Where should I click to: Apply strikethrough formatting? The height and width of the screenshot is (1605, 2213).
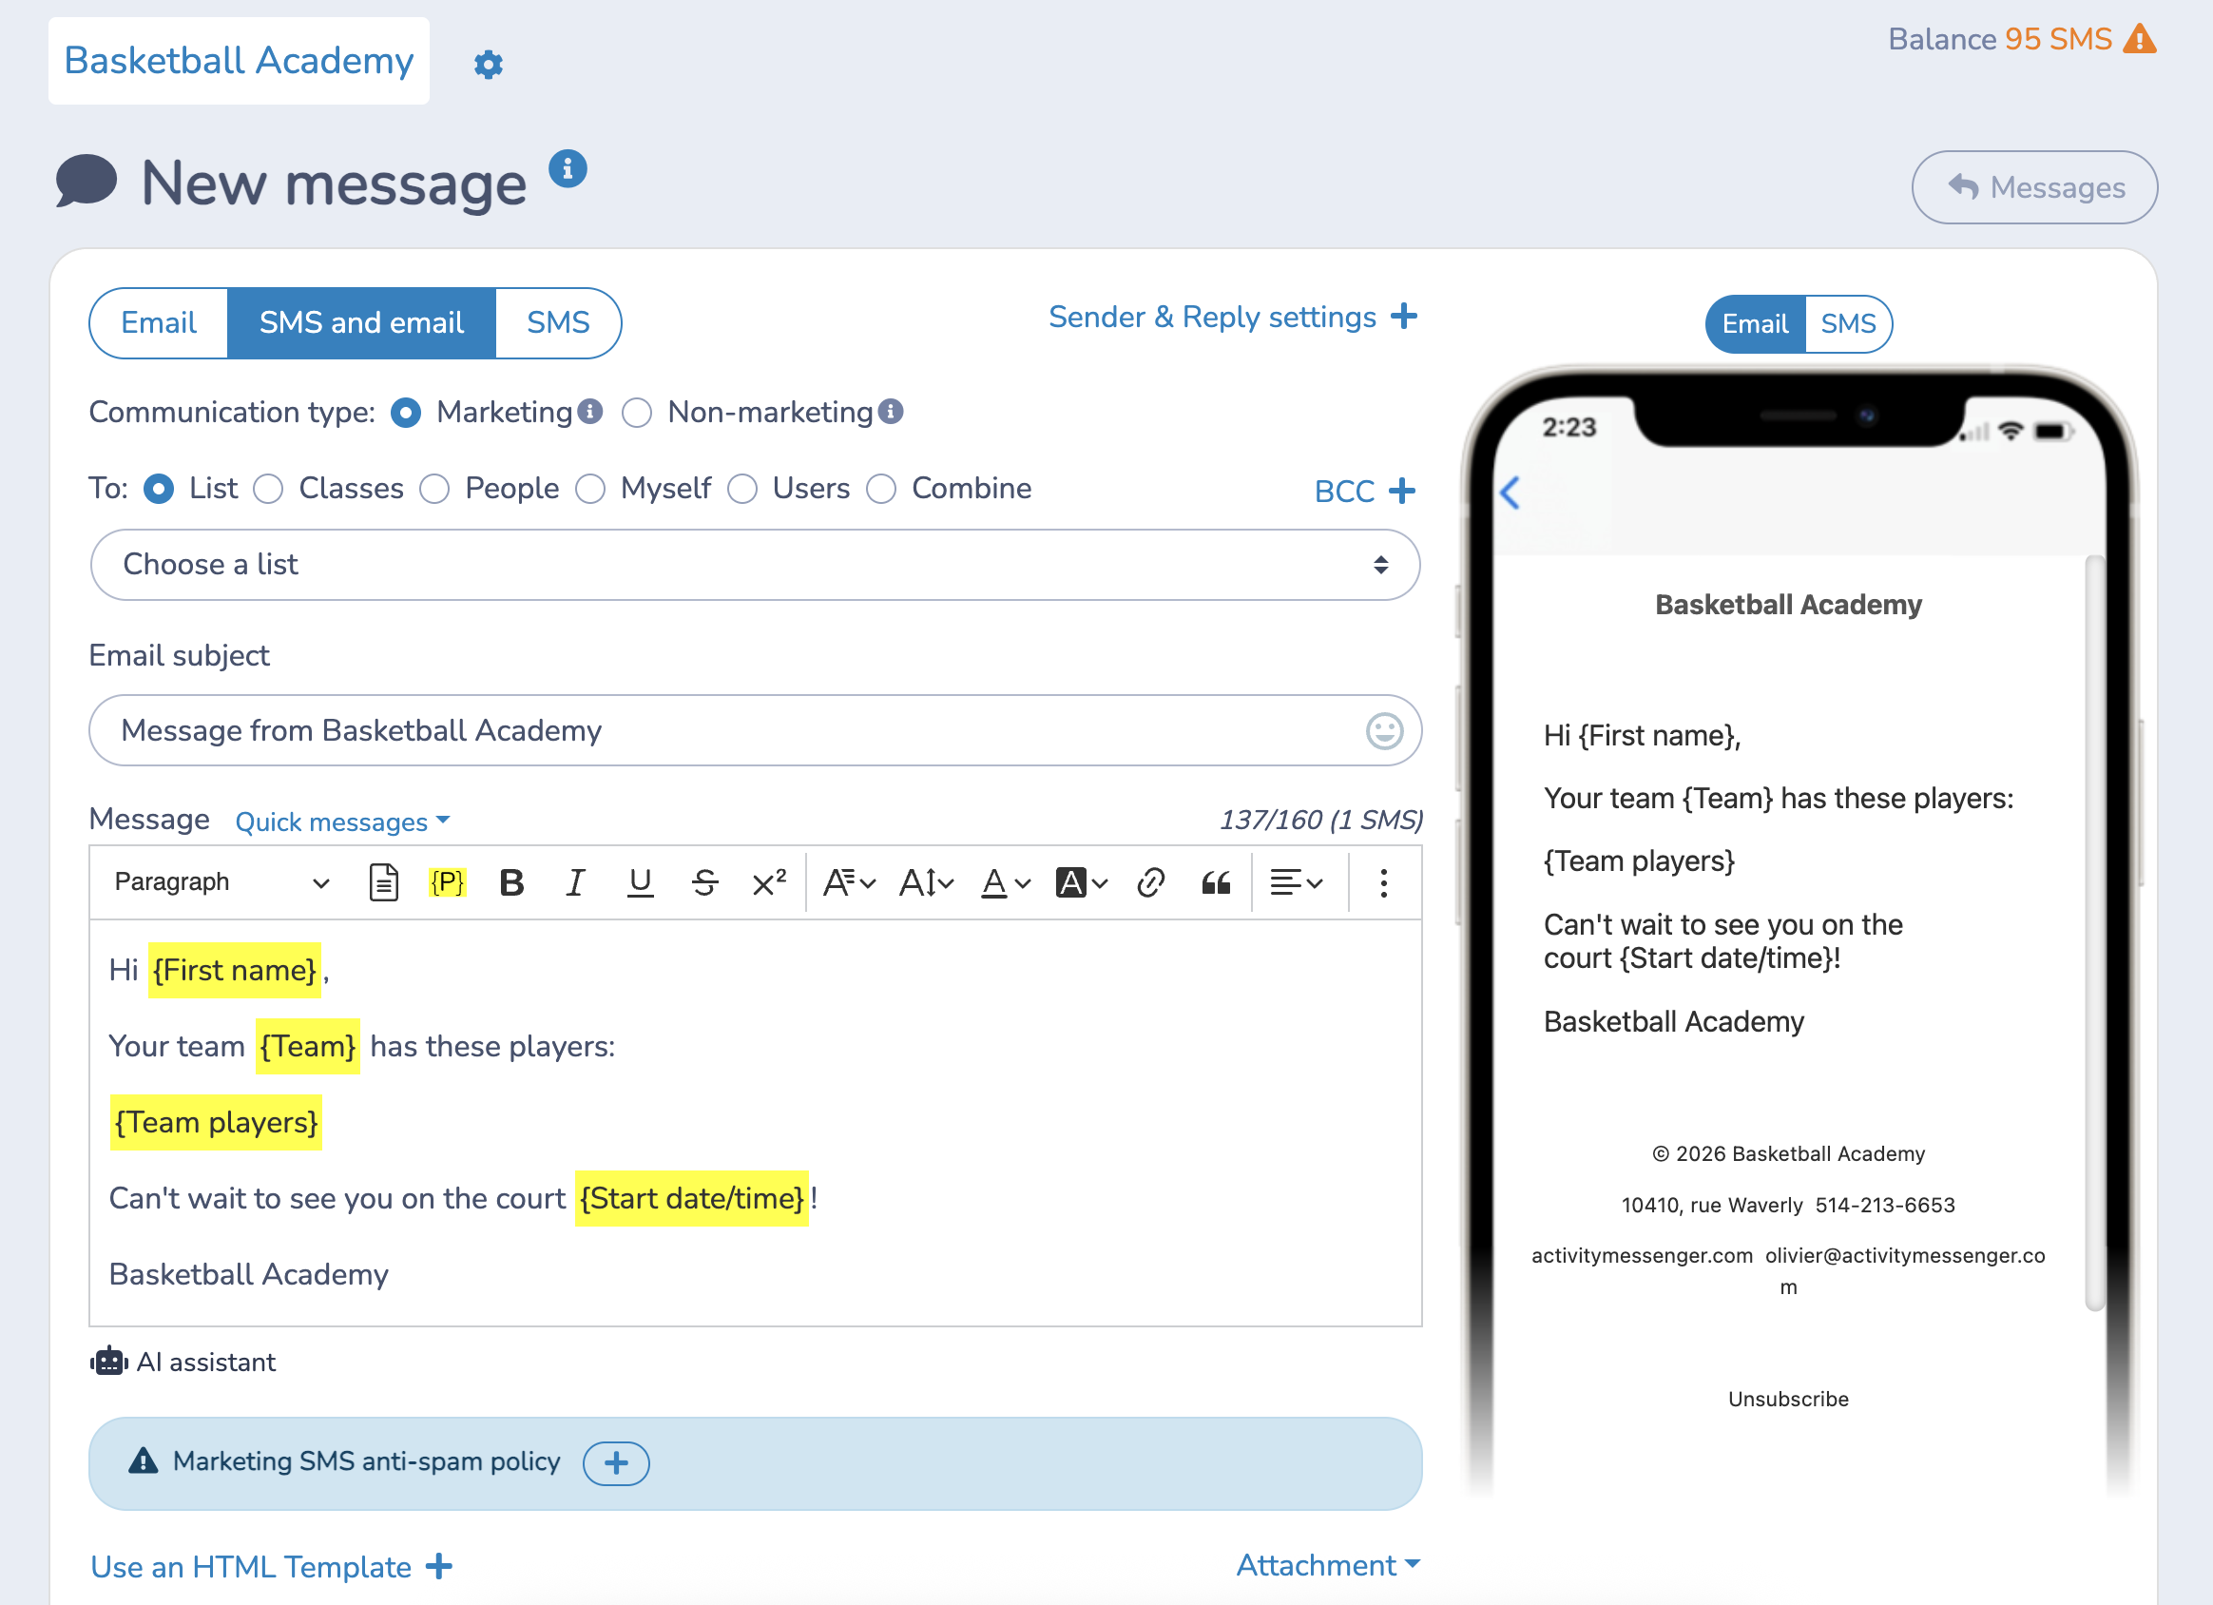[x=705, y=881]
